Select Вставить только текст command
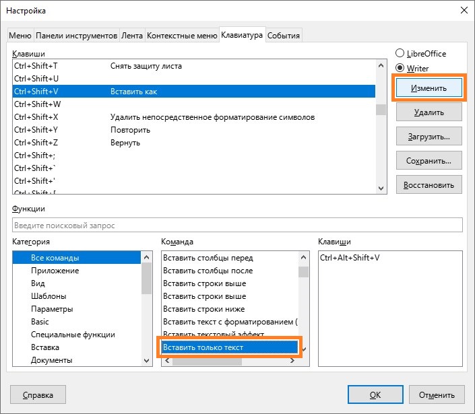This screenshot has height=414, width=475. click(203, 347)
